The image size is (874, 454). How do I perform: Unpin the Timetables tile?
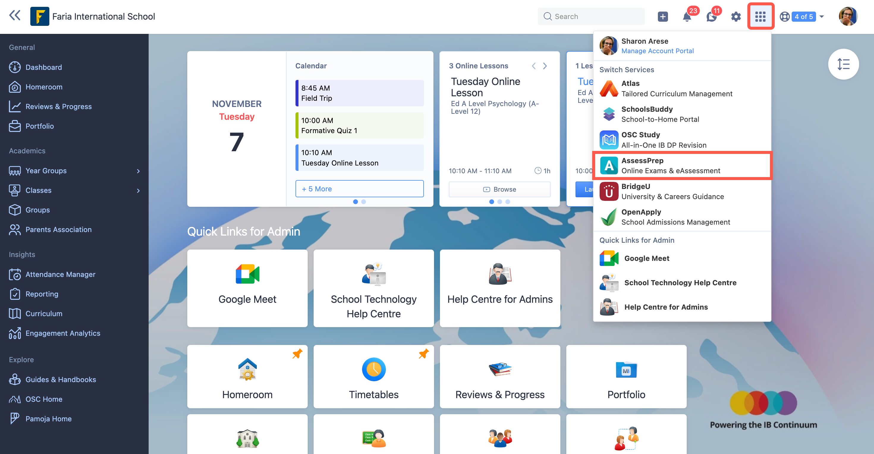[x=423, y=354]
